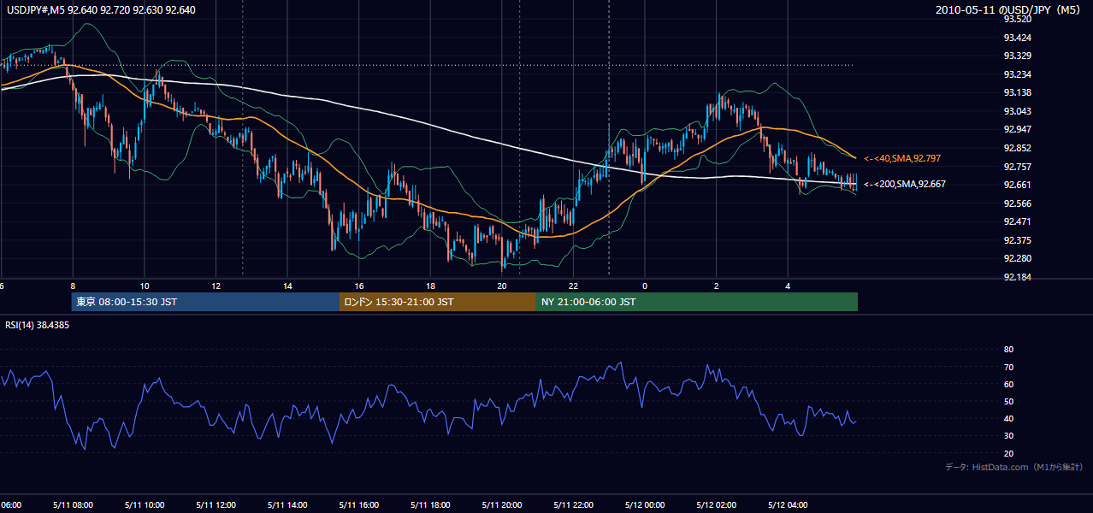
Task: Click the 5/11 18:00 bottom time label
Action: 430,505
